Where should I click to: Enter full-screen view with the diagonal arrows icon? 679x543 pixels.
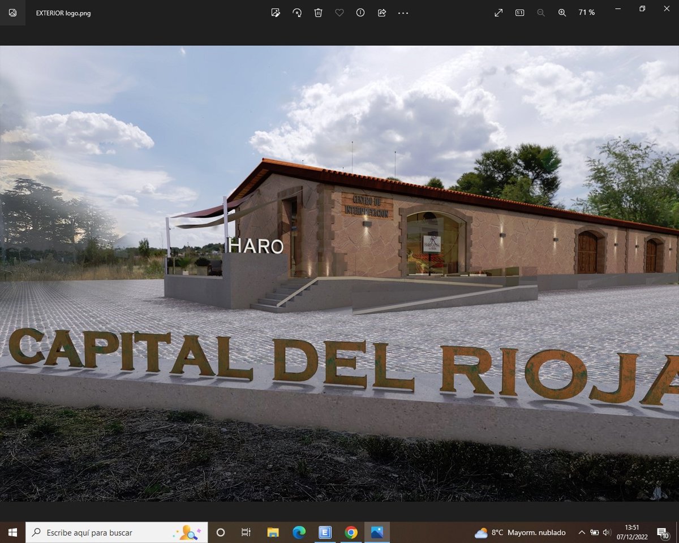coord(498,12)
